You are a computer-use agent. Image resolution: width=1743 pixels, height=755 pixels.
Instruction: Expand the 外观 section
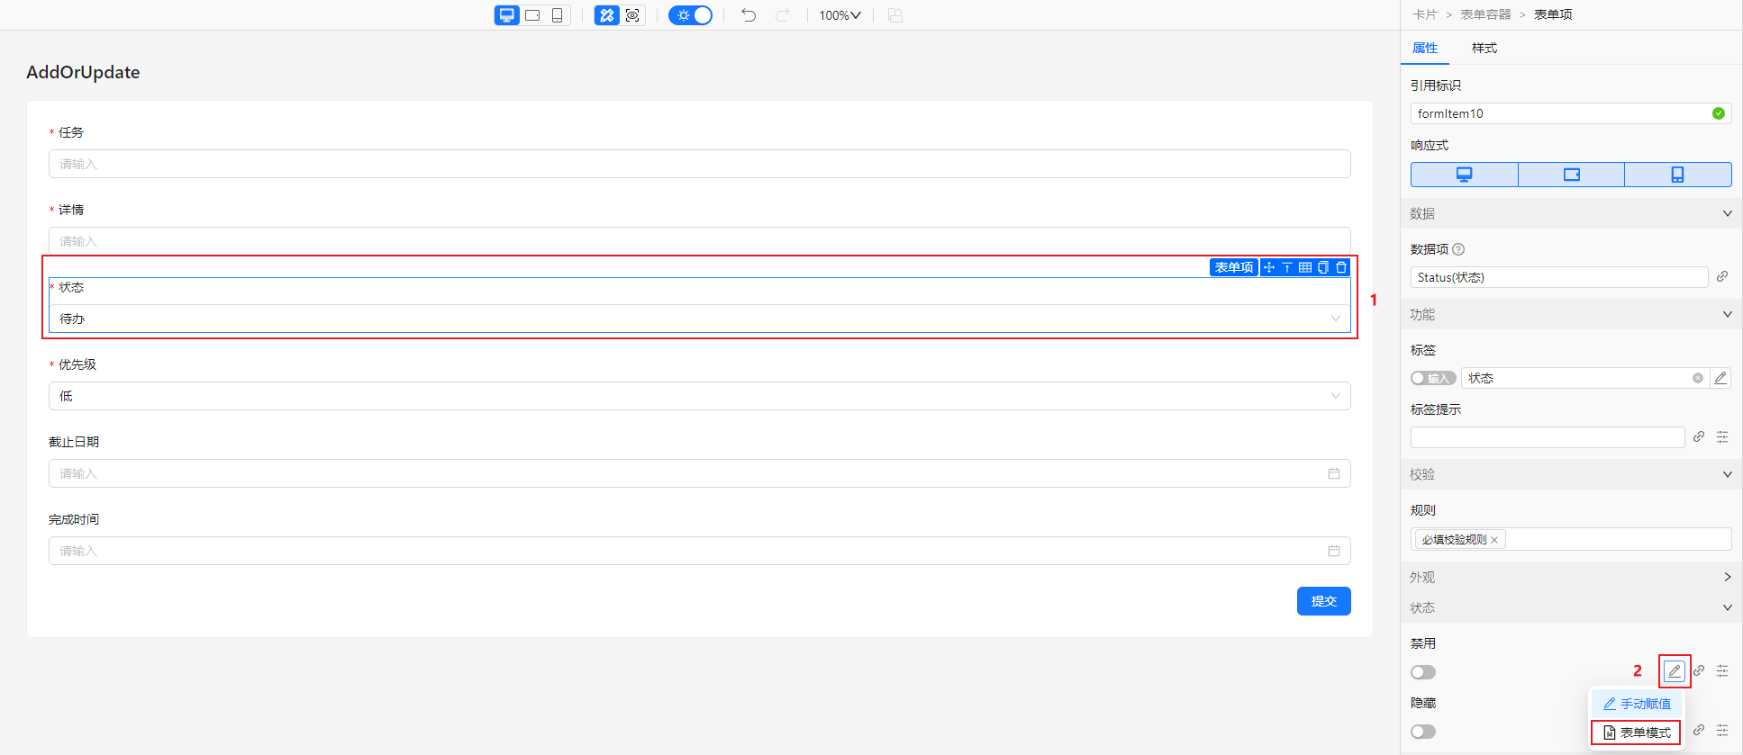click(x=1571, y=577)
